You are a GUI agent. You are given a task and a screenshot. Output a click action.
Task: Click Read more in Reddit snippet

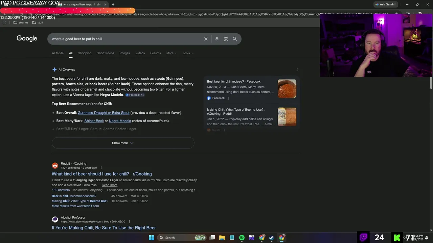pos(110,185)
